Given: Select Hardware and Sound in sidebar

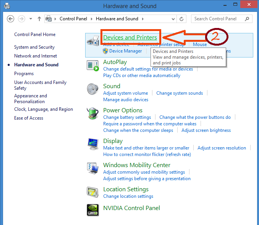Looking at the screenshot, I should [36, 65].
